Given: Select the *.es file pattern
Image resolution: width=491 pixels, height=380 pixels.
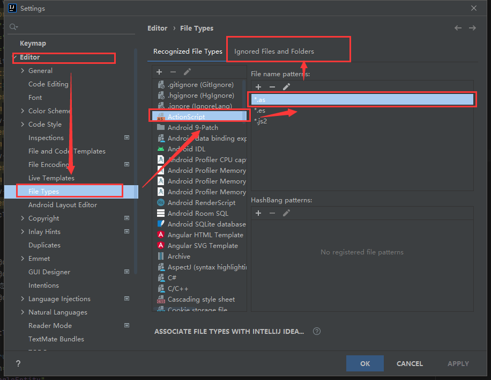Looking at the screenshot, I should 260,110.
